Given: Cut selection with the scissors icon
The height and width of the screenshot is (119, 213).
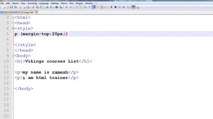Looking at the screenshot, I should pos(33,7).
